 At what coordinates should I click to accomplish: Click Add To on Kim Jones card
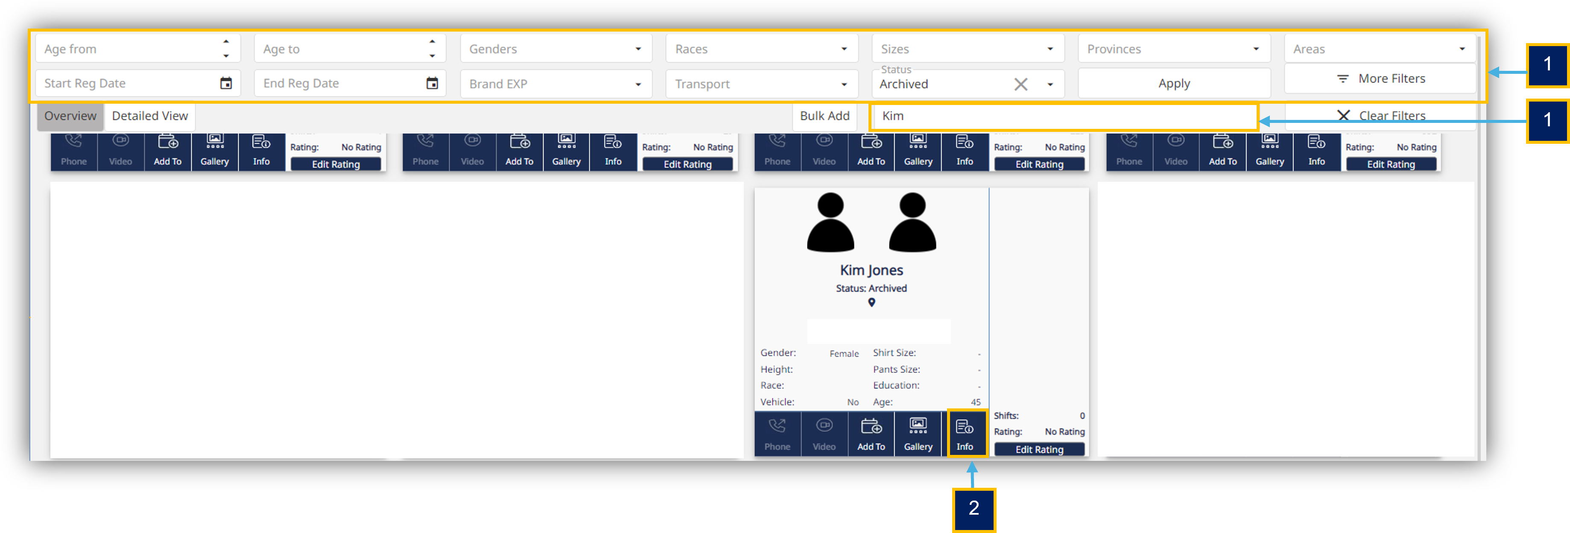tap(871, 434)
